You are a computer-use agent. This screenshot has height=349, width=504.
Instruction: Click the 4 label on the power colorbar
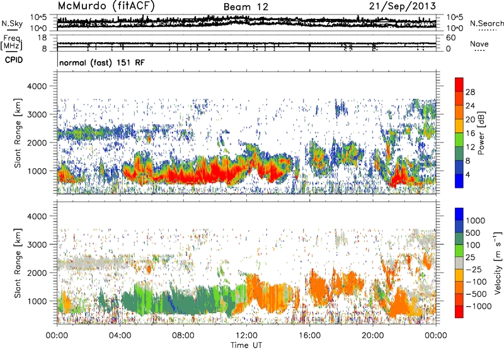(467, 175)
